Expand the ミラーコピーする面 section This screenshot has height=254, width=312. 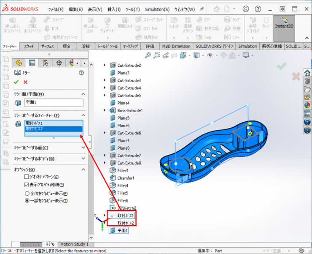point(83,148)
